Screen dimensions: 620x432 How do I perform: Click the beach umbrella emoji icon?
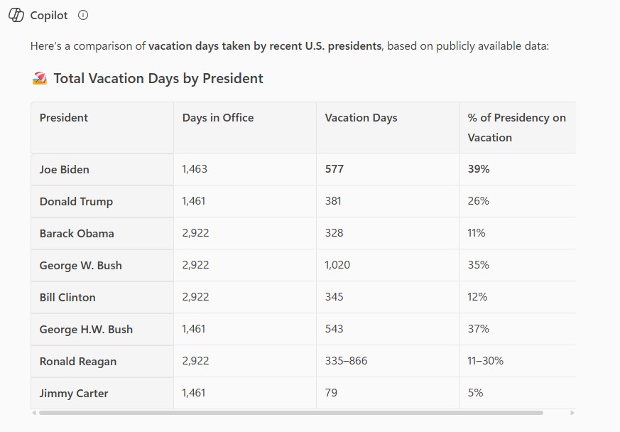[x=40, y=79]
